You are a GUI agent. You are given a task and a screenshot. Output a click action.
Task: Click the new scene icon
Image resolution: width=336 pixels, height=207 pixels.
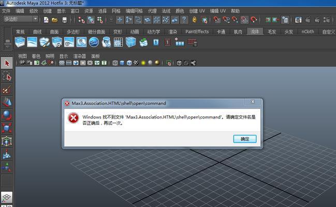click(x=46, y=20)
